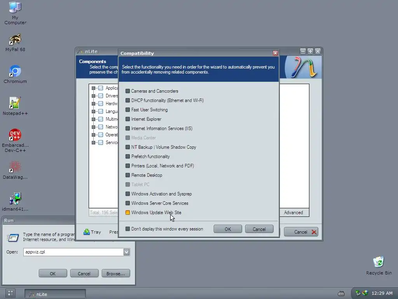This screenshot has height=299, width=398.
Task: Toggle DHCP functionality (Ethernet and Wi-Fi)
Action: pyautogui.click(x=127, y=100)
